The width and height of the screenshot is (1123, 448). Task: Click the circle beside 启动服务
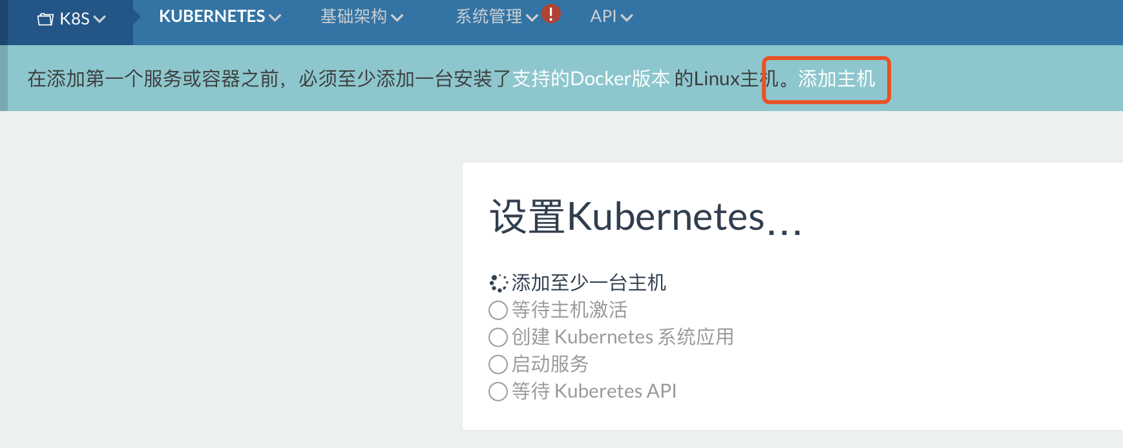498,365
